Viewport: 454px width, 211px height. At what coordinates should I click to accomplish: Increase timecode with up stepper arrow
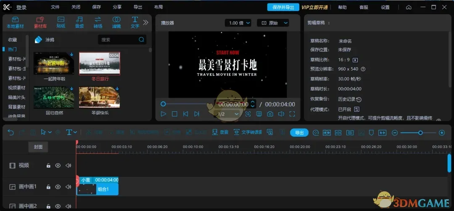tap(253, 102)
